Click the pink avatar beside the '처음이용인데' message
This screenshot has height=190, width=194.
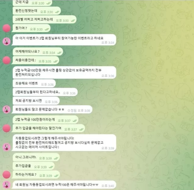tap(6, 60)
